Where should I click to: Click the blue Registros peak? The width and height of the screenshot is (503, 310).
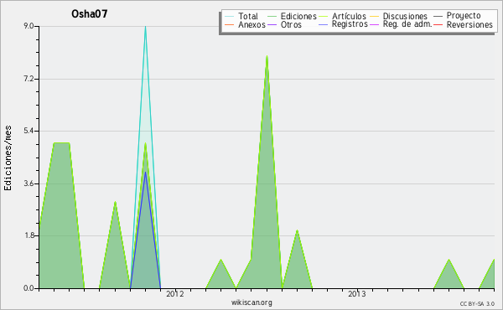[x=145, y=173]
